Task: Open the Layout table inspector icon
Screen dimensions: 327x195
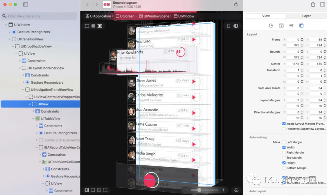Action: 281,26
